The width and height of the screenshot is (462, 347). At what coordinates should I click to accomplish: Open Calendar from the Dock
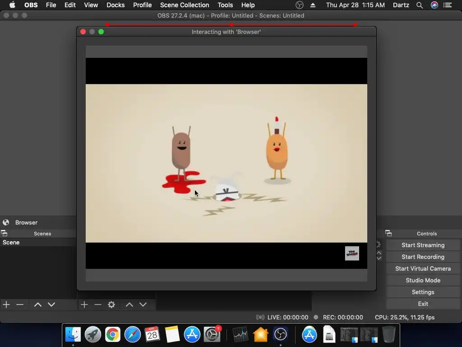click(x=152, y=334)
